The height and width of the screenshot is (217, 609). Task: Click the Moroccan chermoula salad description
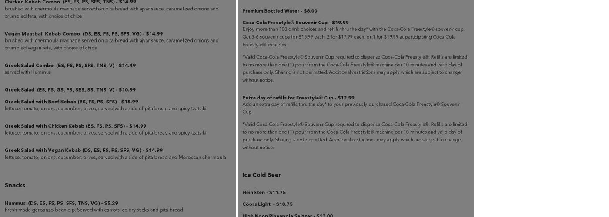(115, 158)
